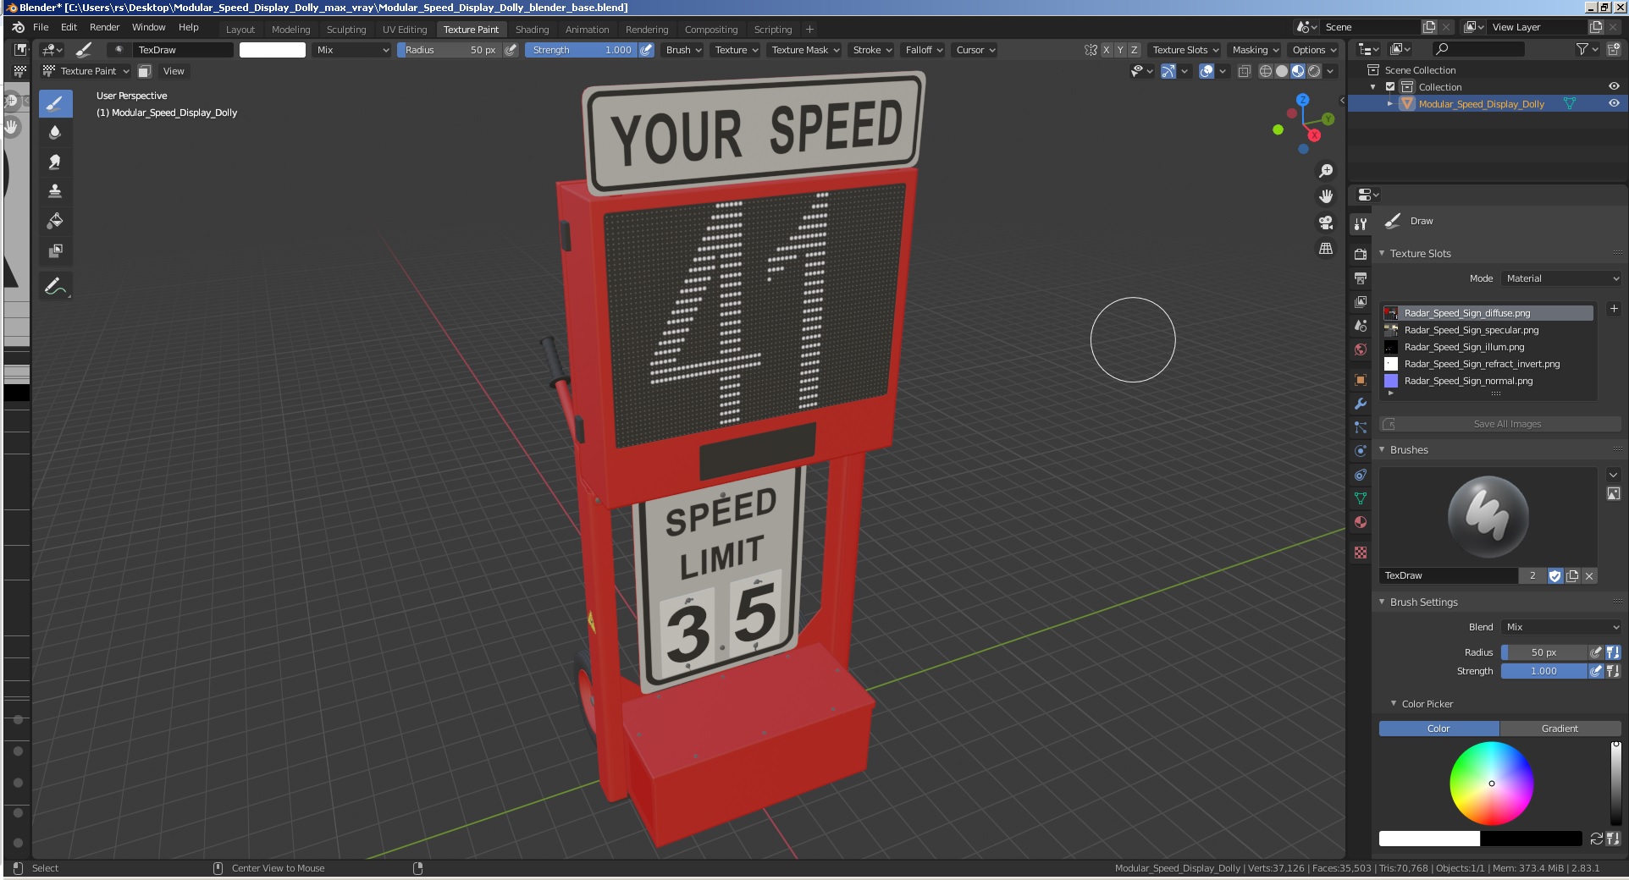Open Options popover in header
This screenshot has height=880, width=1629.
point(1314,50)
